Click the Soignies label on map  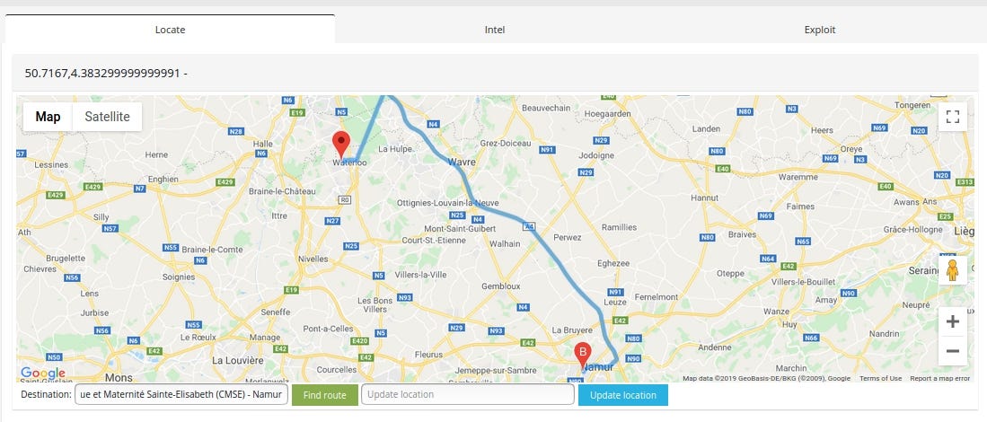(178, 276)
